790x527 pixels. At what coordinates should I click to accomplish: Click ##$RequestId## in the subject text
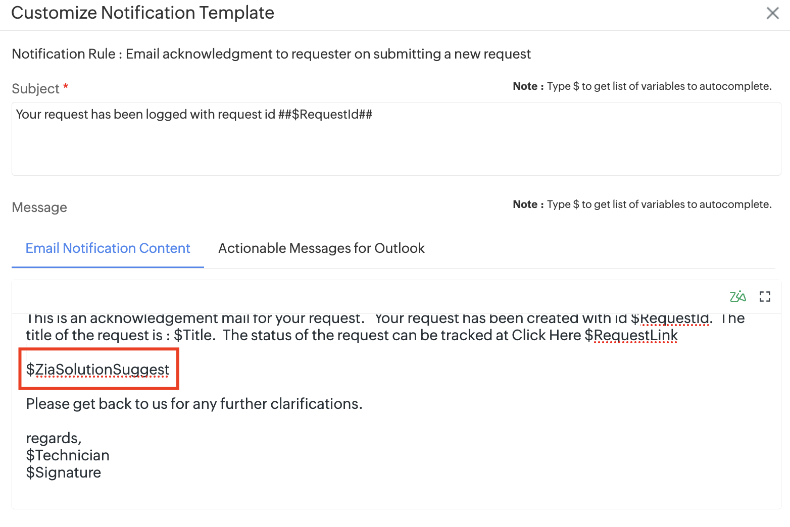pyautogui.click(x=325, y=115)
